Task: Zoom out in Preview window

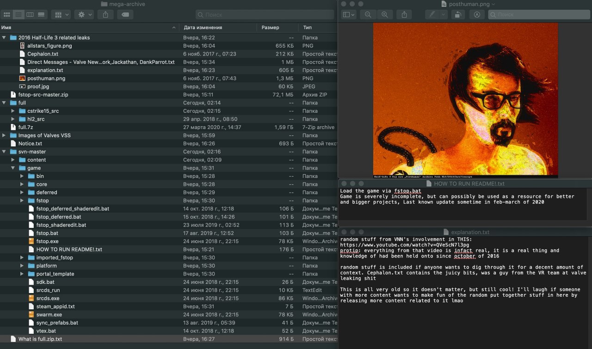Action: [x=368, y=15]
